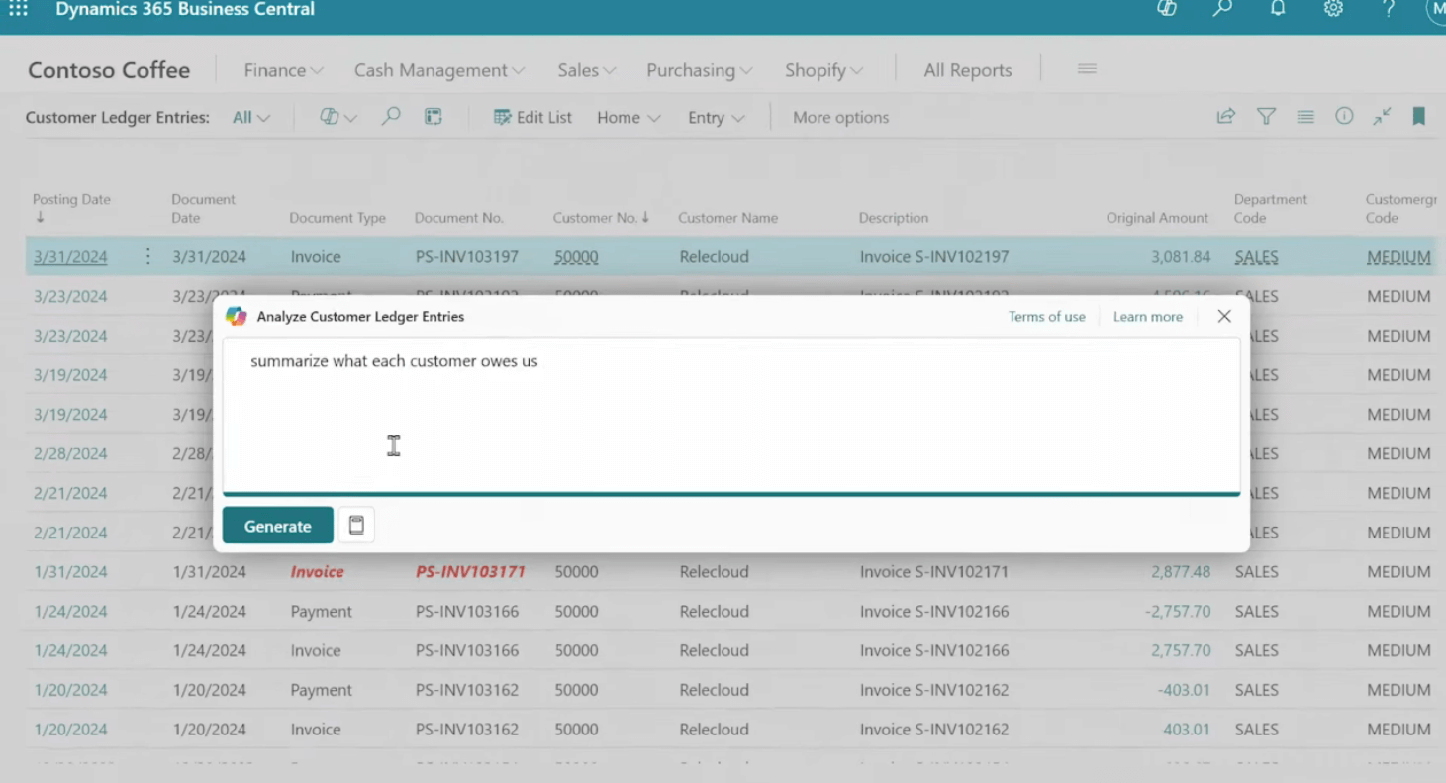Open the Entry menu
Screen dimensions: 1446x783
click(716, 118)
